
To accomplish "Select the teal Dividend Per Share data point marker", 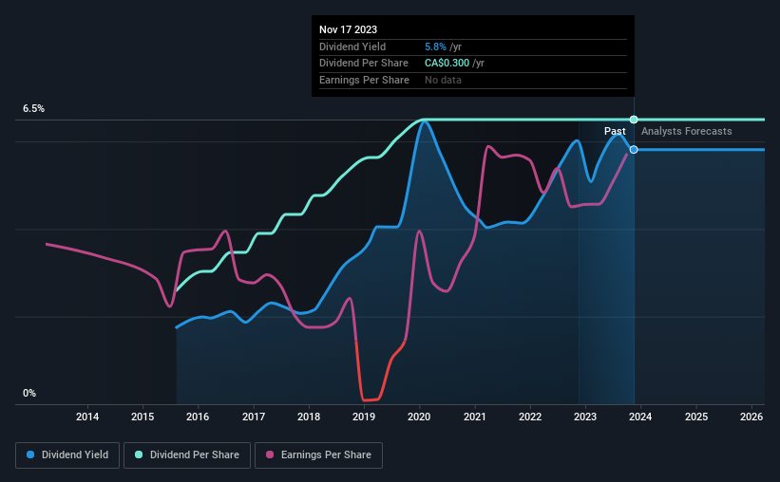I will pyautogui.click(x=634, y=120).
